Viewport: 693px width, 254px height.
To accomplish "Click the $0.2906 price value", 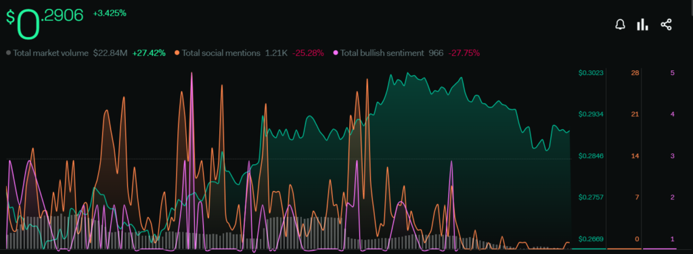I will tap(45, 23).
